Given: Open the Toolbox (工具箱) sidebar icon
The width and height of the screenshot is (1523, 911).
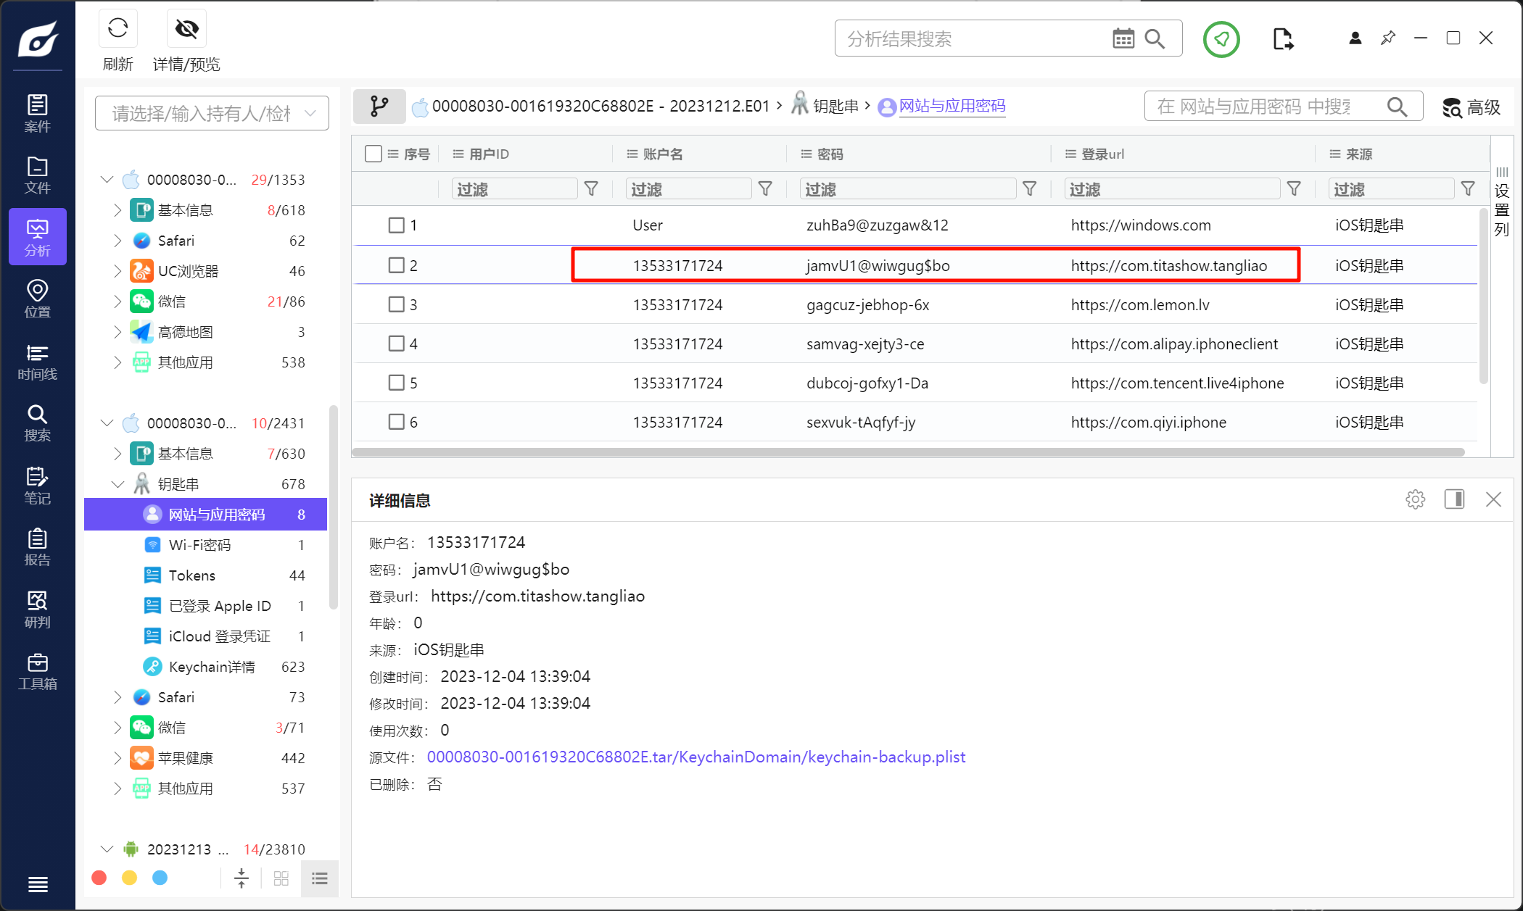Looking at the screenshot, I should click(x=37, y=671).
